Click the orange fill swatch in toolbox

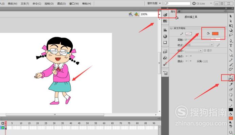pyautogui.click(x=231, y=118)
